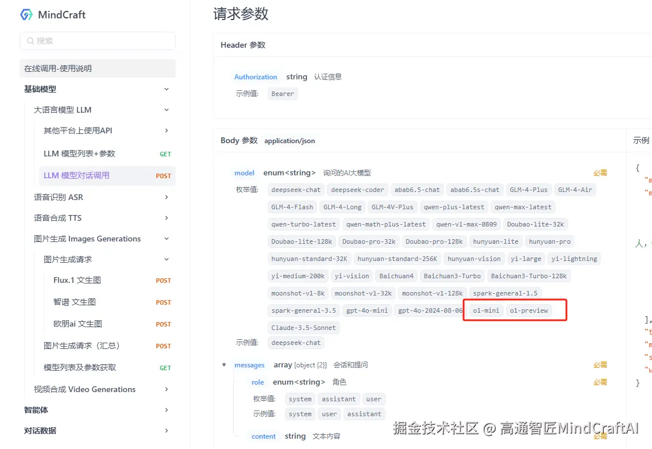The image size is (652, 449).
Task: Click the Bearer example value
Action: coord(283,94)
